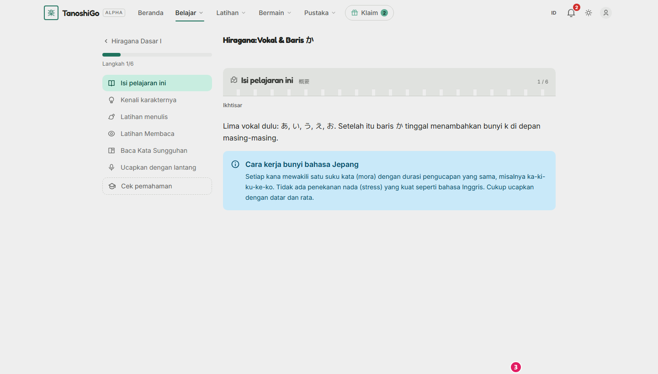Expand the Pustaka dropdown menu

[320, 13]
